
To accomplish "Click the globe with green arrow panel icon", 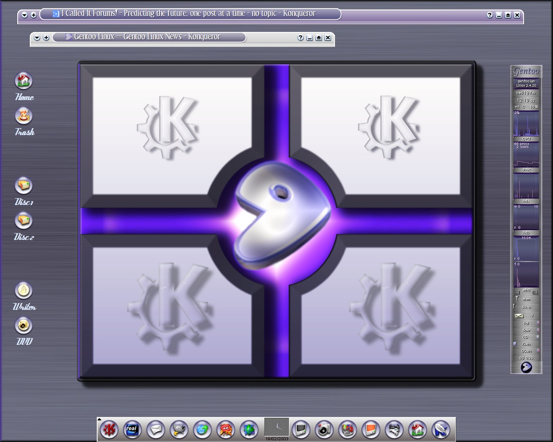I will [202, 429].
